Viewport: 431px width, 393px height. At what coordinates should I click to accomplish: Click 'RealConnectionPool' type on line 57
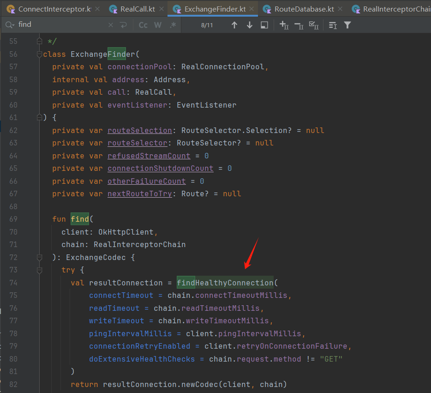click(x=222, y=67)
